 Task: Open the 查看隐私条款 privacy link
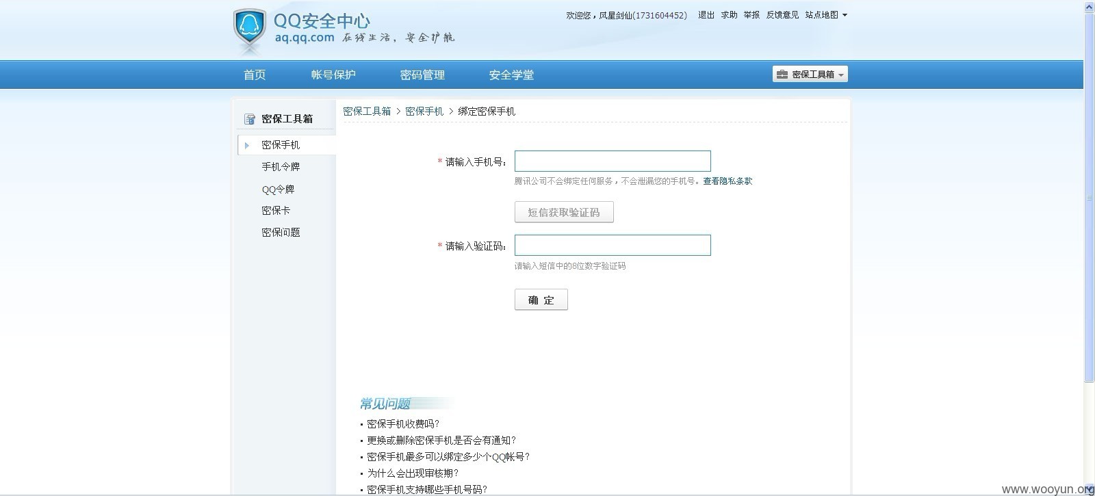(x=727, y=181)
